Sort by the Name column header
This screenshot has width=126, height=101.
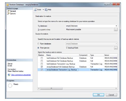pyautogui.click(x=62, y=55)
